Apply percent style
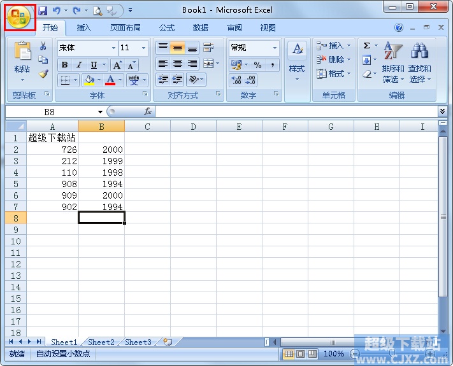 257,65
